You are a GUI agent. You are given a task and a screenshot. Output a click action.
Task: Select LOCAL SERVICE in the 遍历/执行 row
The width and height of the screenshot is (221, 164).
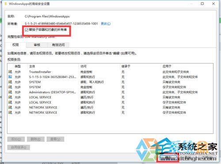pyautogui.click(x=40, y=97)
